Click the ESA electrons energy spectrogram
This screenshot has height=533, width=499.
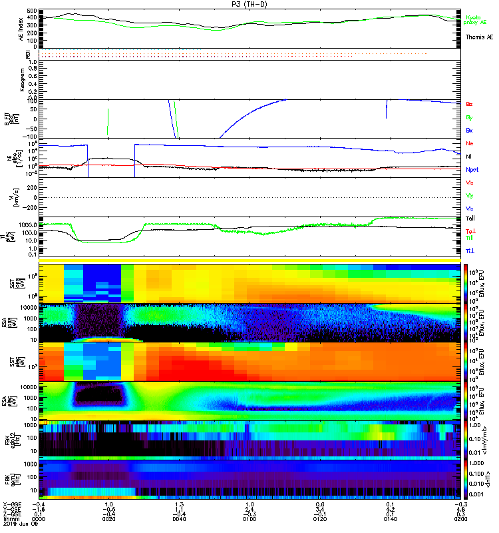point(249,402)
